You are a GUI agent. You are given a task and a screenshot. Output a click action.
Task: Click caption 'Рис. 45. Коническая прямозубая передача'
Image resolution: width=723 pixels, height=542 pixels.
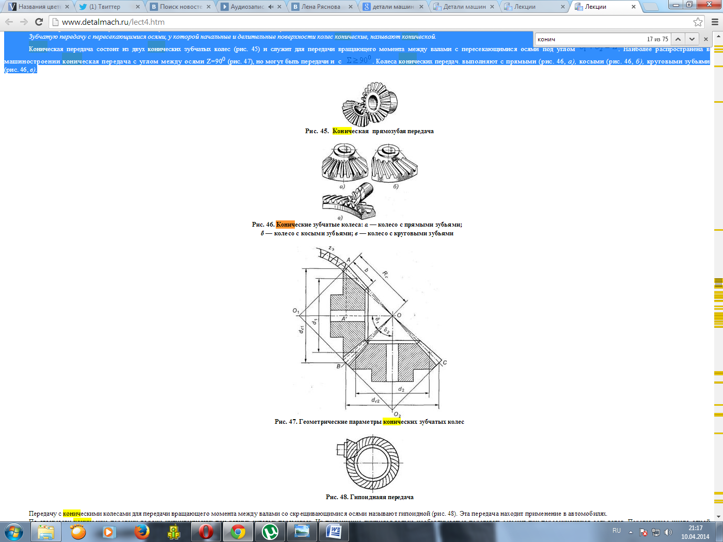369,131
